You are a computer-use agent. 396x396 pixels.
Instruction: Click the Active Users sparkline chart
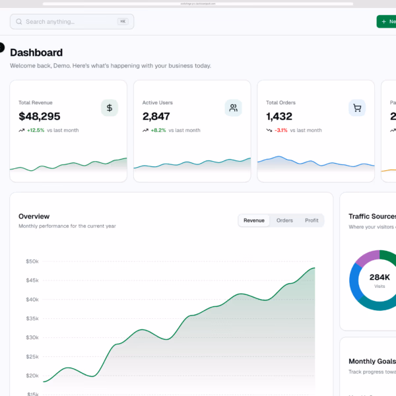192,164
